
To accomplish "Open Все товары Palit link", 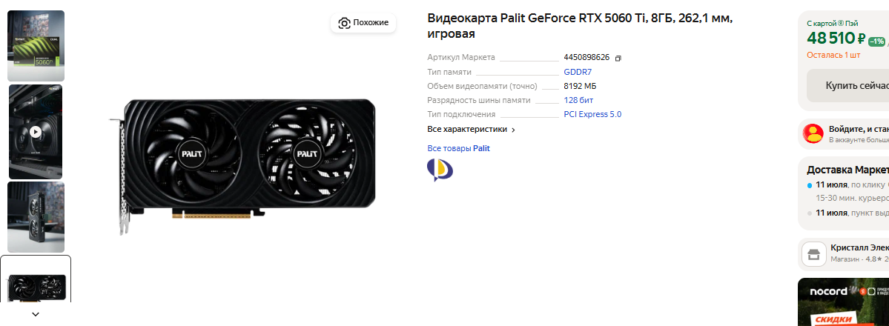I will tap(459, 148).
